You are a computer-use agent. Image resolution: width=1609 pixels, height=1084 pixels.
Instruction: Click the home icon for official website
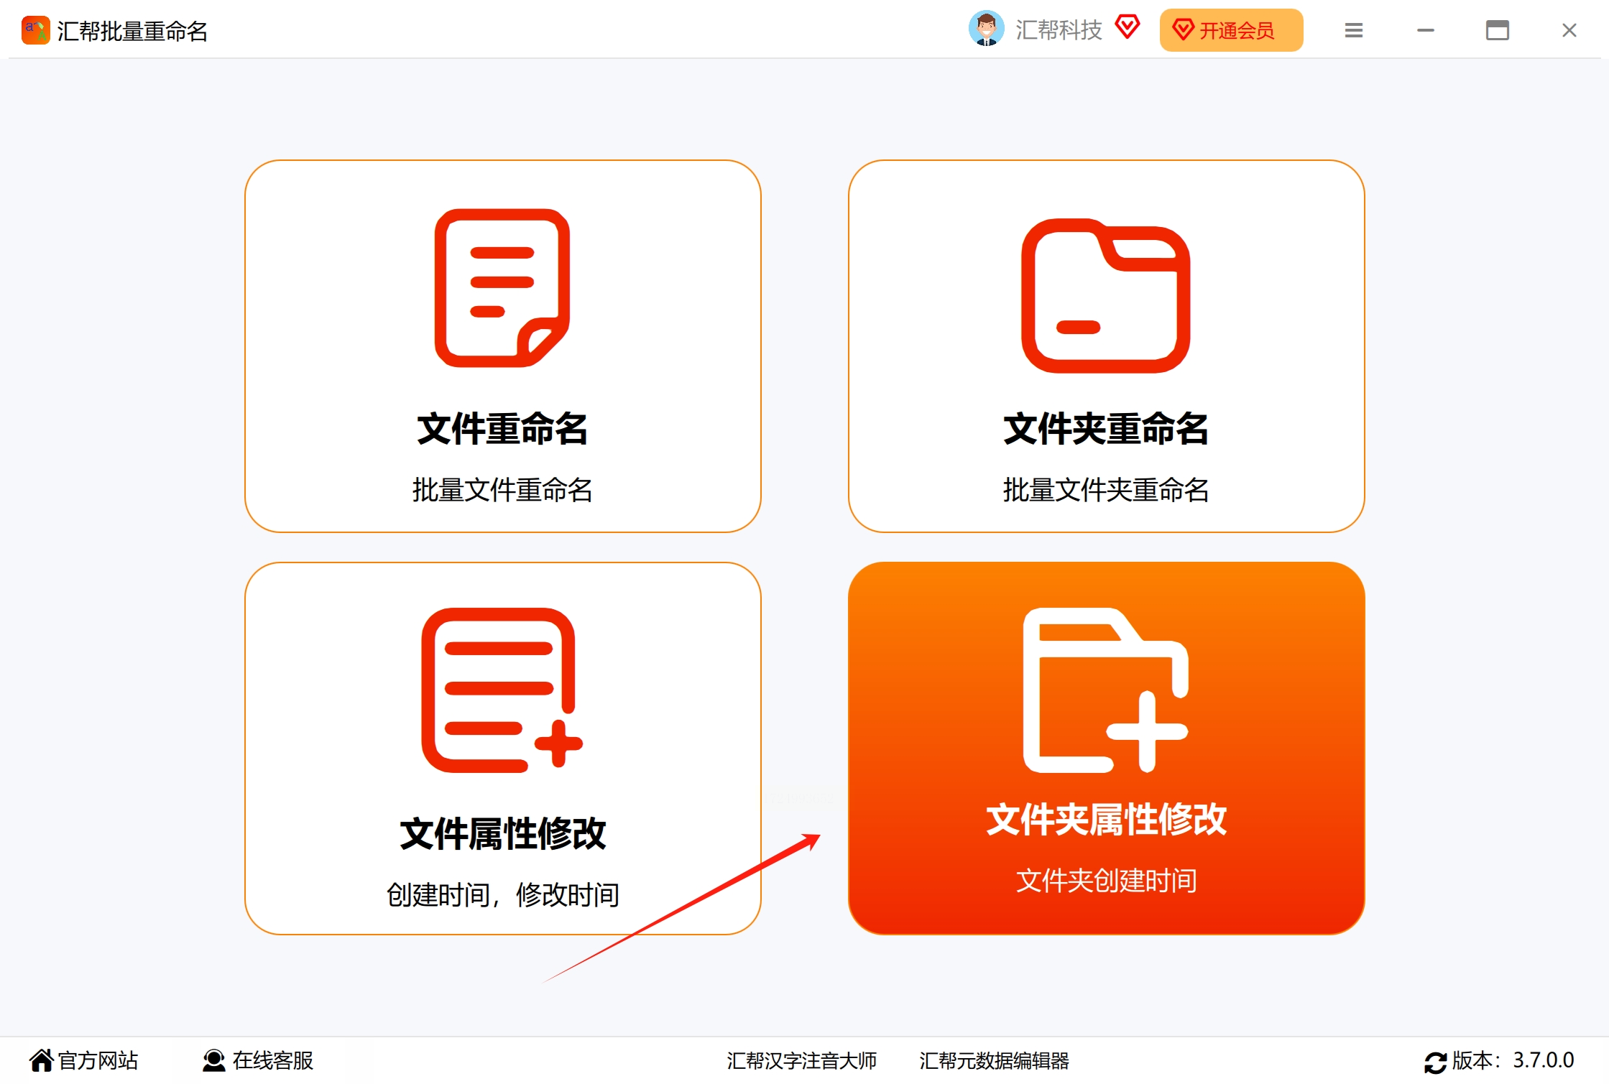[42, 1060]
